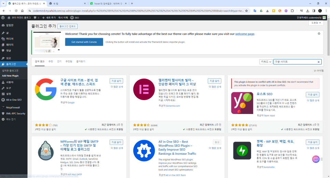Viewport: 330px width, 178px height.
Task: Open 요스트 SEO plugin title link
Action: [x=264, y=94]
